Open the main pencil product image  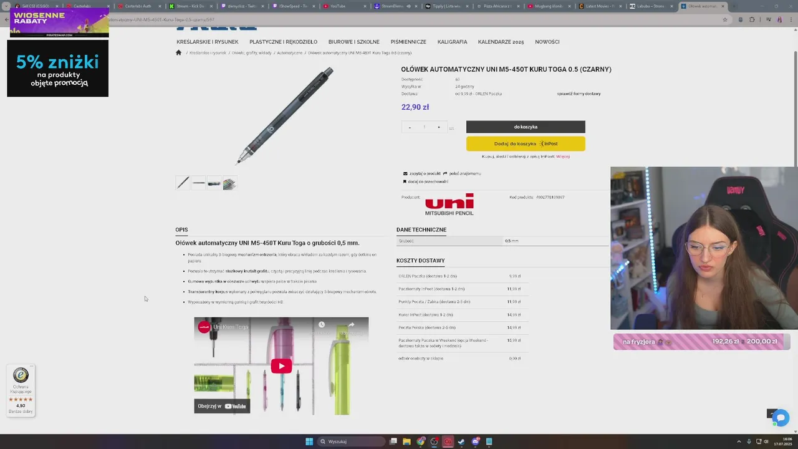click(284, 115)
